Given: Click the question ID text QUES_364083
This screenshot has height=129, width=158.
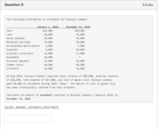Looking at the screenshot, I should [x=31, y=108].
